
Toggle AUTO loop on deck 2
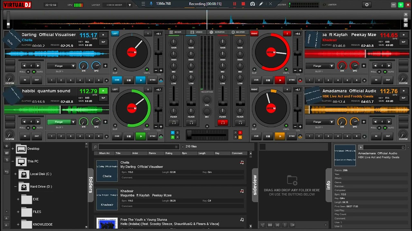(x=385, y=72)
